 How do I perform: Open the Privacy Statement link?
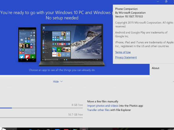click(126, 57)
